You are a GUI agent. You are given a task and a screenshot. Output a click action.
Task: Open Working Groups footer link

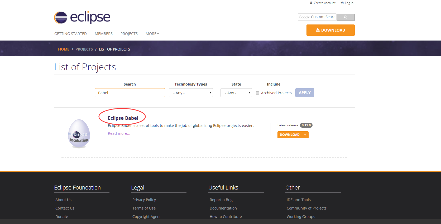coord(301,217)
